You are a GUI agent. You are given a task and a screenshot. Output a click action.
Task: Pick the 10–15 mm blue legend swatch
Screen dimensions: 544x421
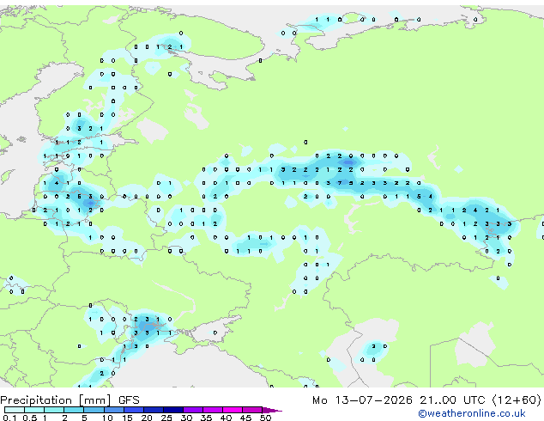113,410
